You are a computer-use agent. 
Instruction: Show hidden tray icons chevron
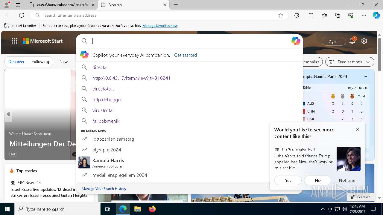tap(323, 209)
